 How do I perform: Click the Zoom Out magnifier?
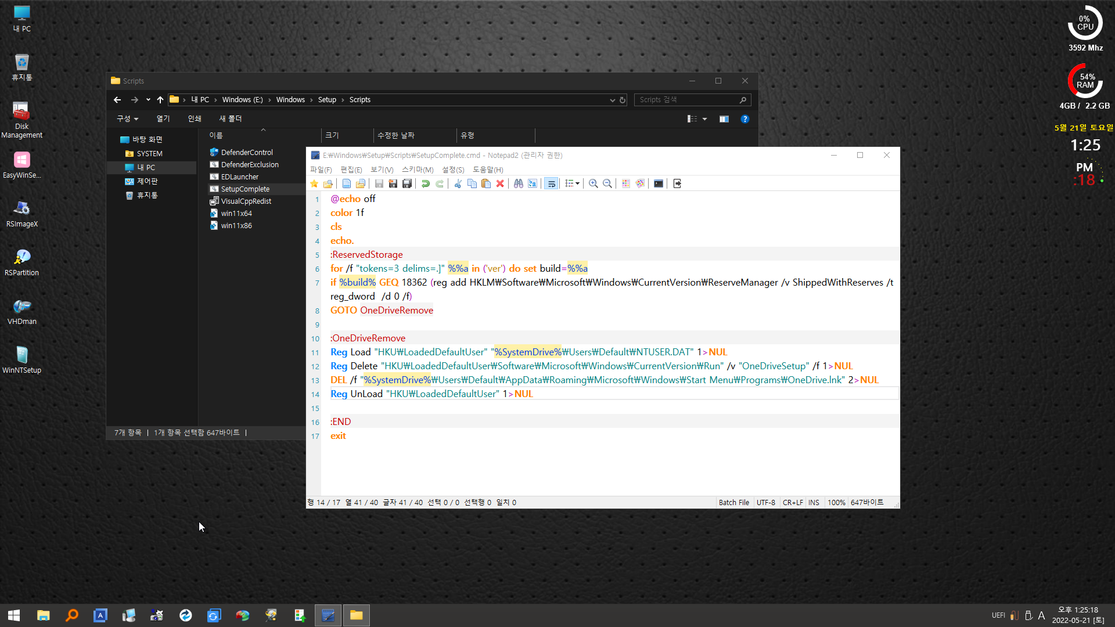607,183
